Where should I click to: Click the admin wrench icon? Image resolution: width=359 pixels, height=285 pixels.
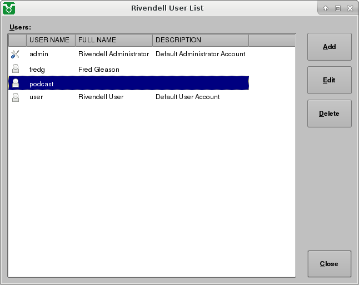point(16,54)
